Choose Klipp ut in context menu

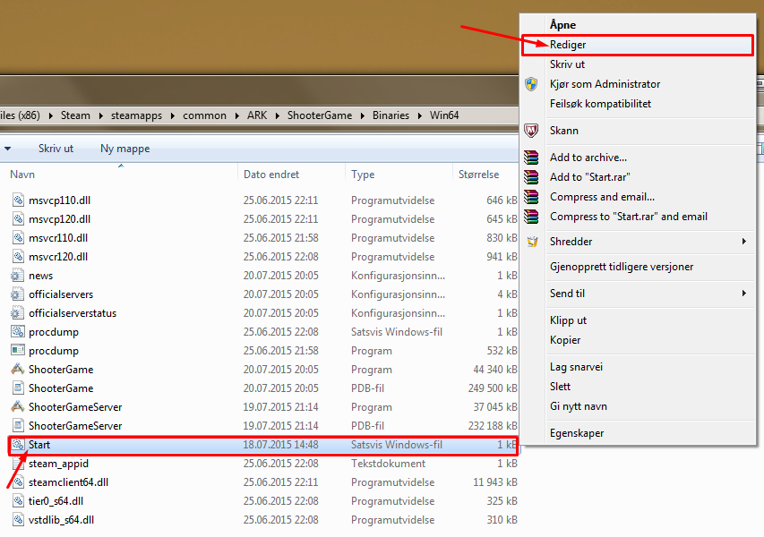568,320
